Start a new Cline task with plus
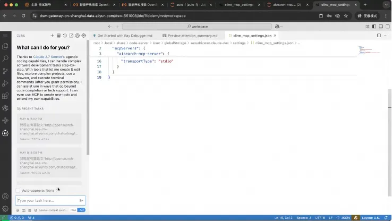 click(x=52, y=36)
